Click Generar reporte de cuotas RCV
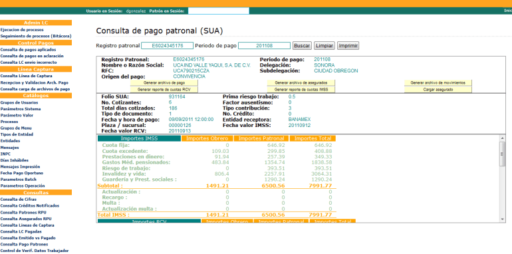The height and width of the screenshot is (254, 512). point(164,90)
